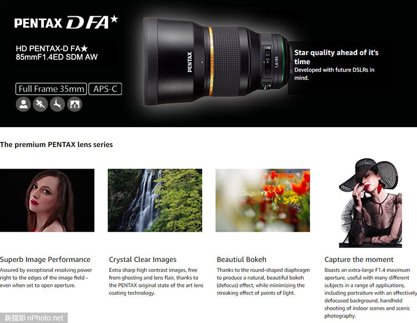Viewport: 417px width, 323px height.
Task: Click the APS-C badge
Action: pos(105,89)
